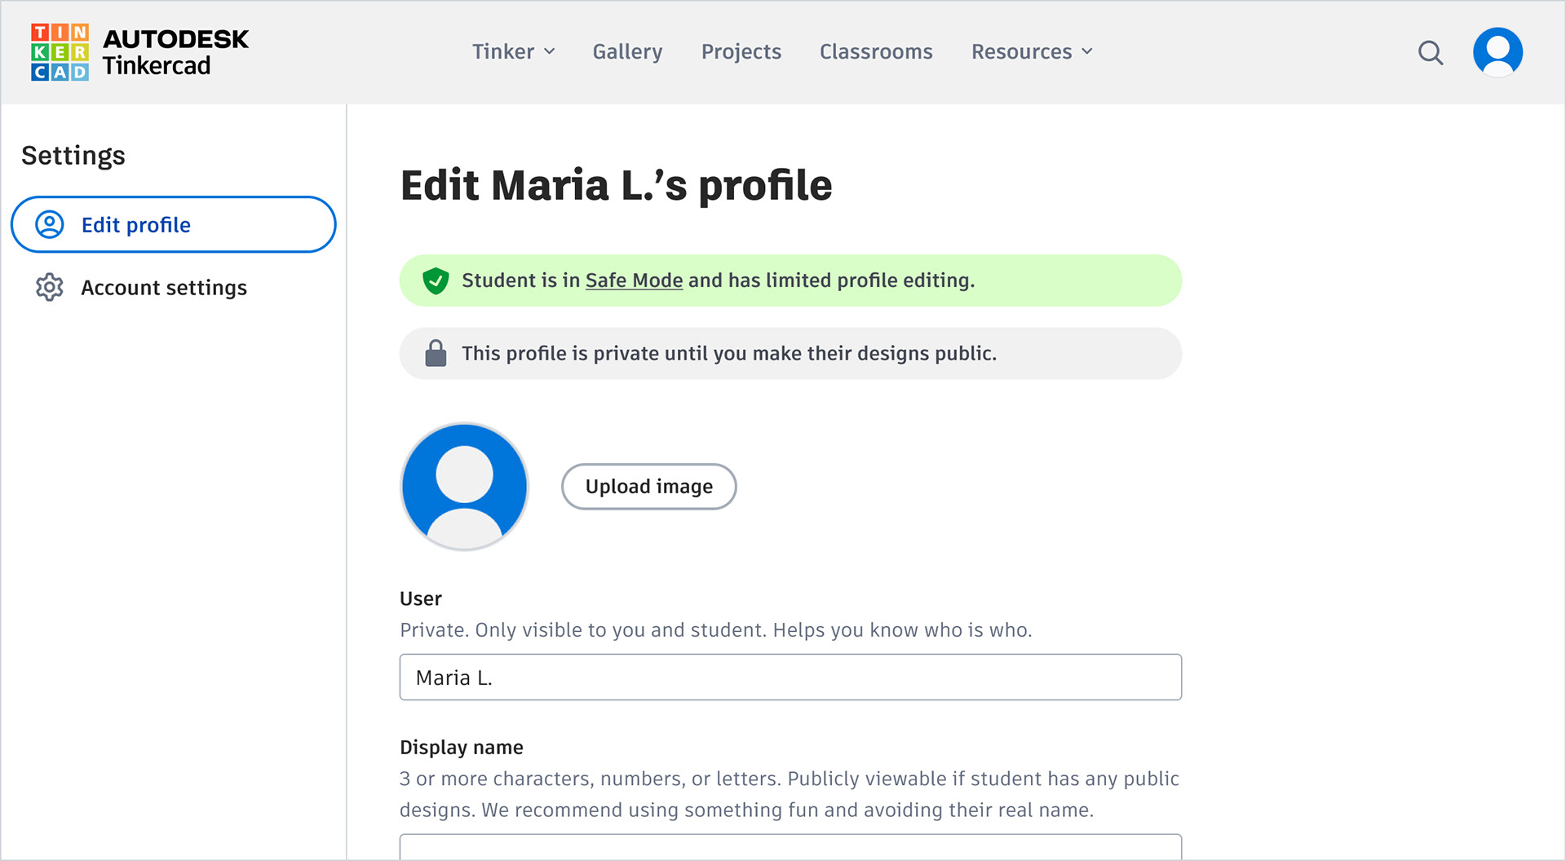The width and height of the screenshot is (1566, 861).
Task: Click the large blue profile picture
Action: [464, 486]
